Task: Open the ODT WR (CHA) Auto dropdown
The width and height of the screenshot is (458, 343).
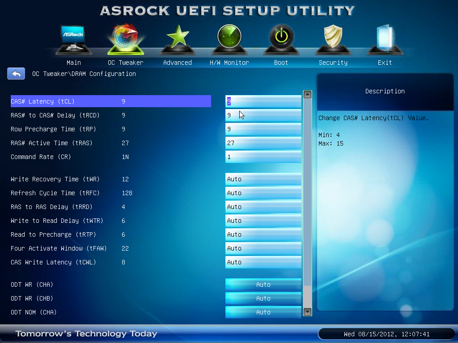Action: tap(263, 284)
